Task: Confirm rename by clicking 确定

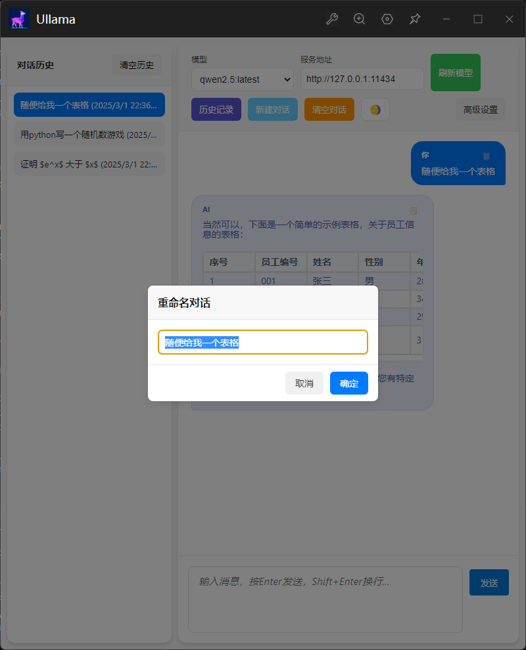Action: (348, 383)
